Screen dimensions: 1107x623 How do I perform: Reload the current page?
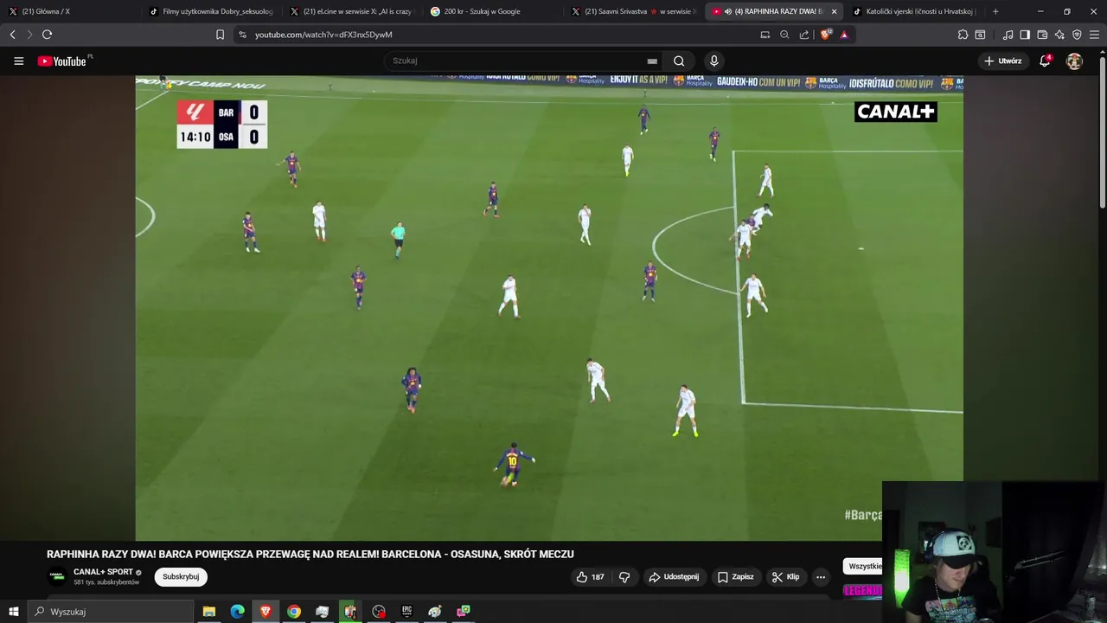tap(47, 35)
